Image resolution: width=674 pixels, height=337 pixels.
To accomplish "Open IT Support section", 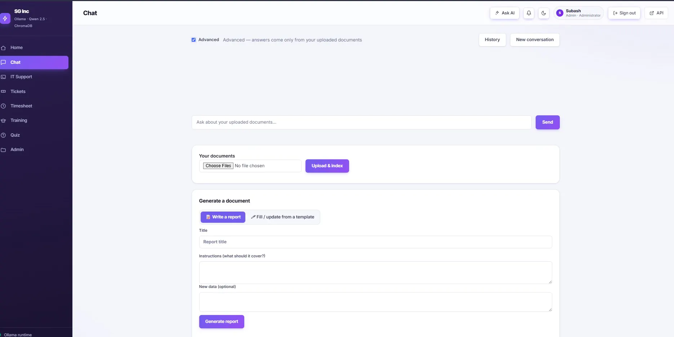I will tap(34, 77).
